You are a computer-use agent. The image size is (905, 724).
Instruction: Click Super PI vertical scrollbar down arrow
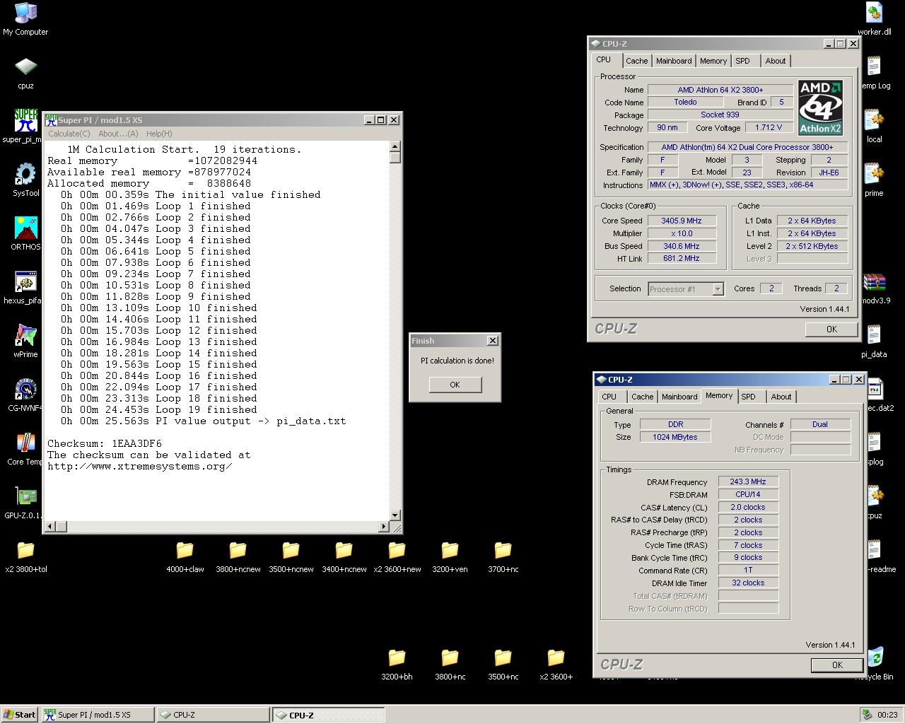(x=395, y=515)
